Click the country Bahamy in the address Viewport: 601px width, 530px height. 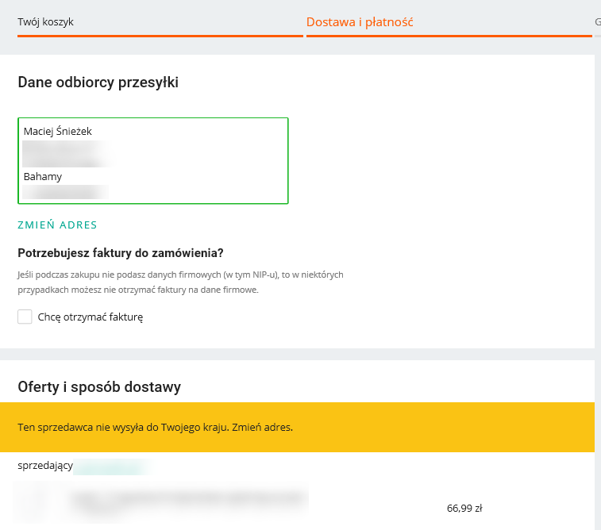click(43, 177)
